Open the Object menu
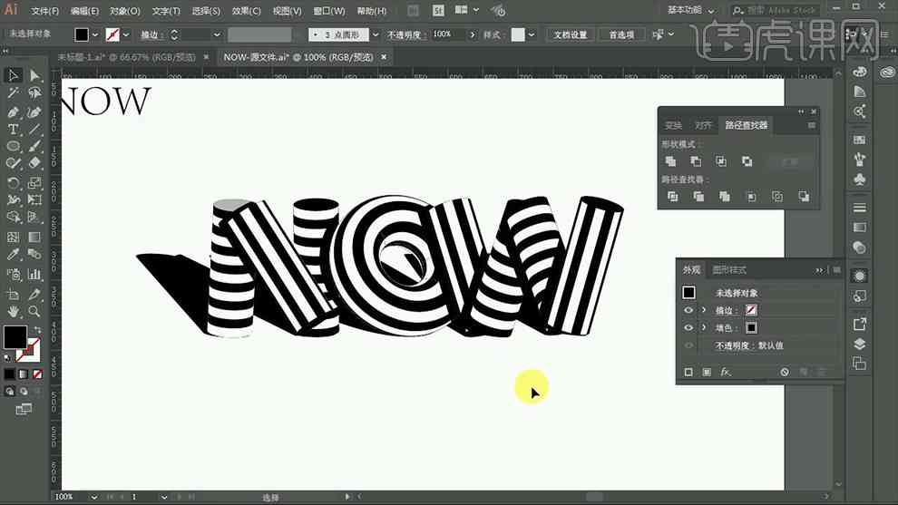 coord(125,11)
